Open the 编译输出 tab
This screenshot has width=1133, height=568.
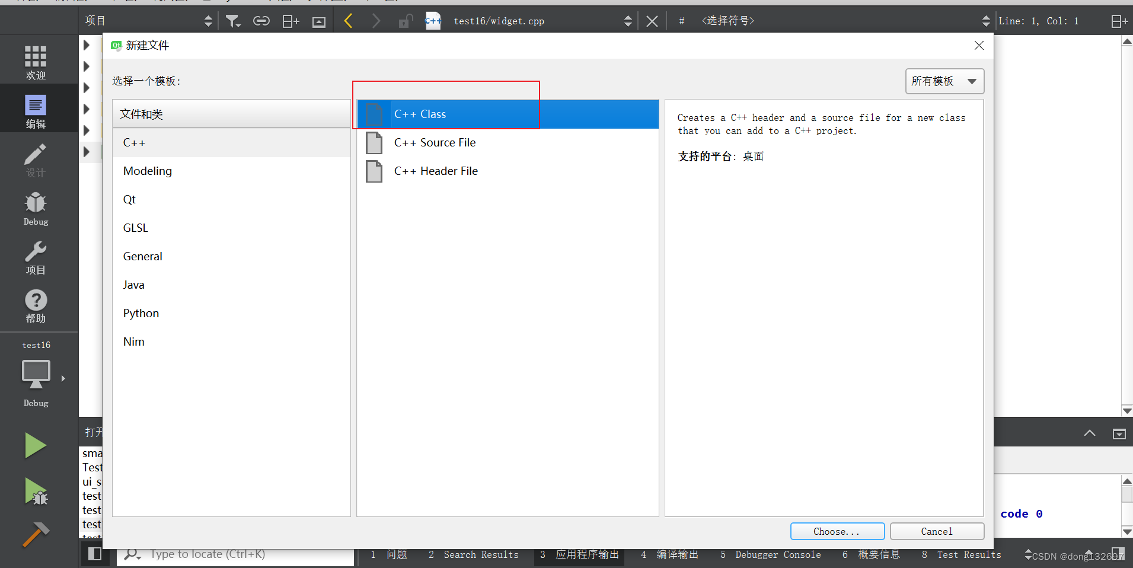coord(670,555)
